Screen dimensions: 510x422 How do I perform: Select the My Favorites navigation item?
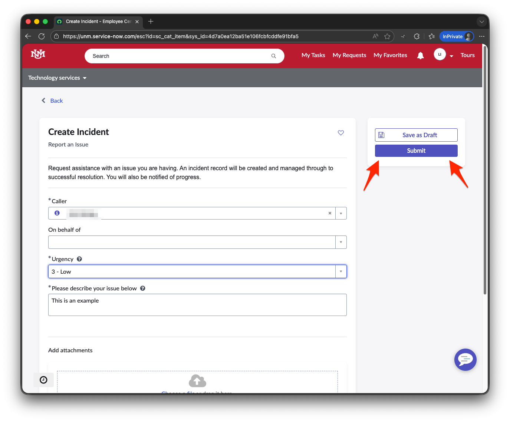390,55
